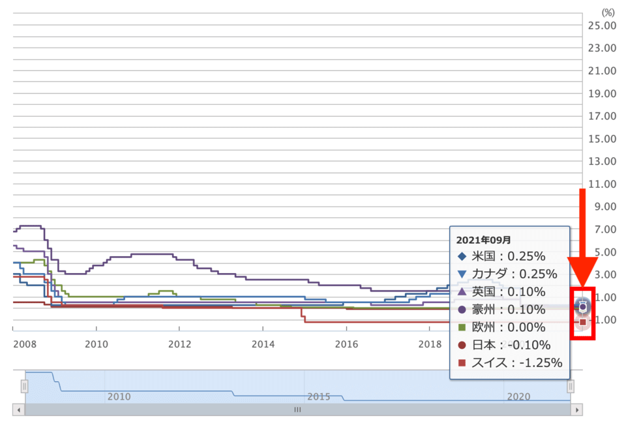Click the 7.00 y-axis label

(605, 229)
